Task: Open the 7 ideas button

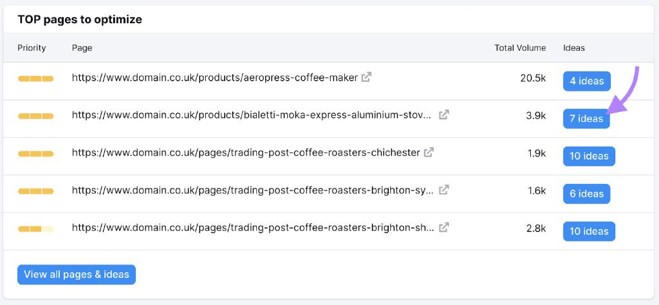Action: click(x=586, y=118)
